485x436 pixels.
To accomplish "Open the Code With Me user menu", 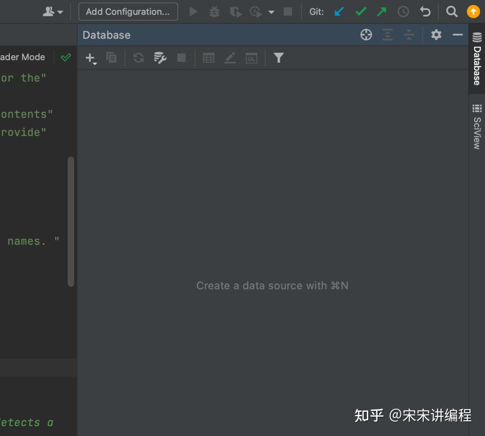I will pyautogui.click(x=53, y=12).
